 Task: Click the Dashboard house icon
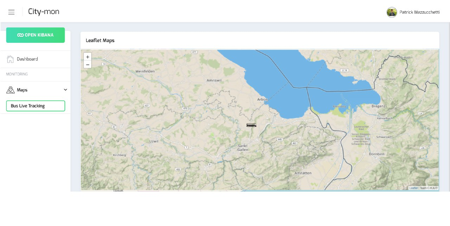point(10,59)
